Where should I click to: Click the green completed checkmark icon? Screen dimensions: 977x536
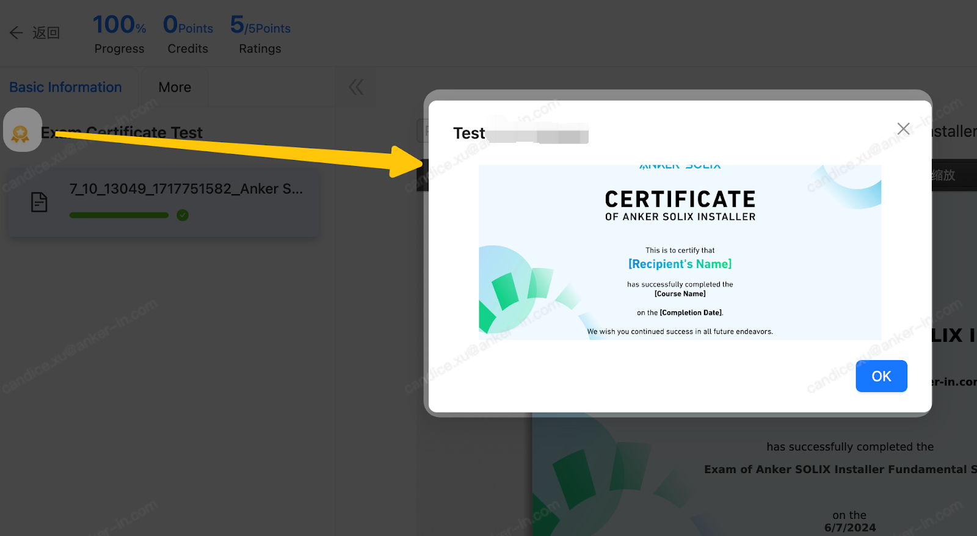[183, 215]
